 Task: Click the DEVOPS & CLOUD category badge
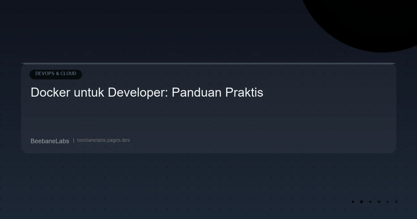coord(56,74)
